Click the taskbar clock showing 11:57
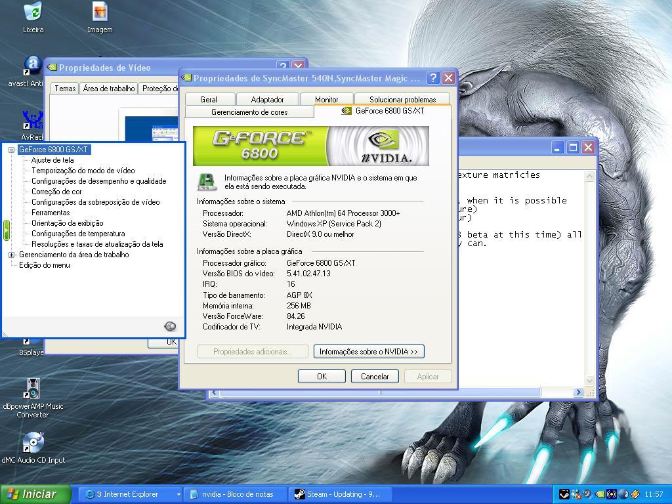672x504 pixels. (x=654, y=494)
